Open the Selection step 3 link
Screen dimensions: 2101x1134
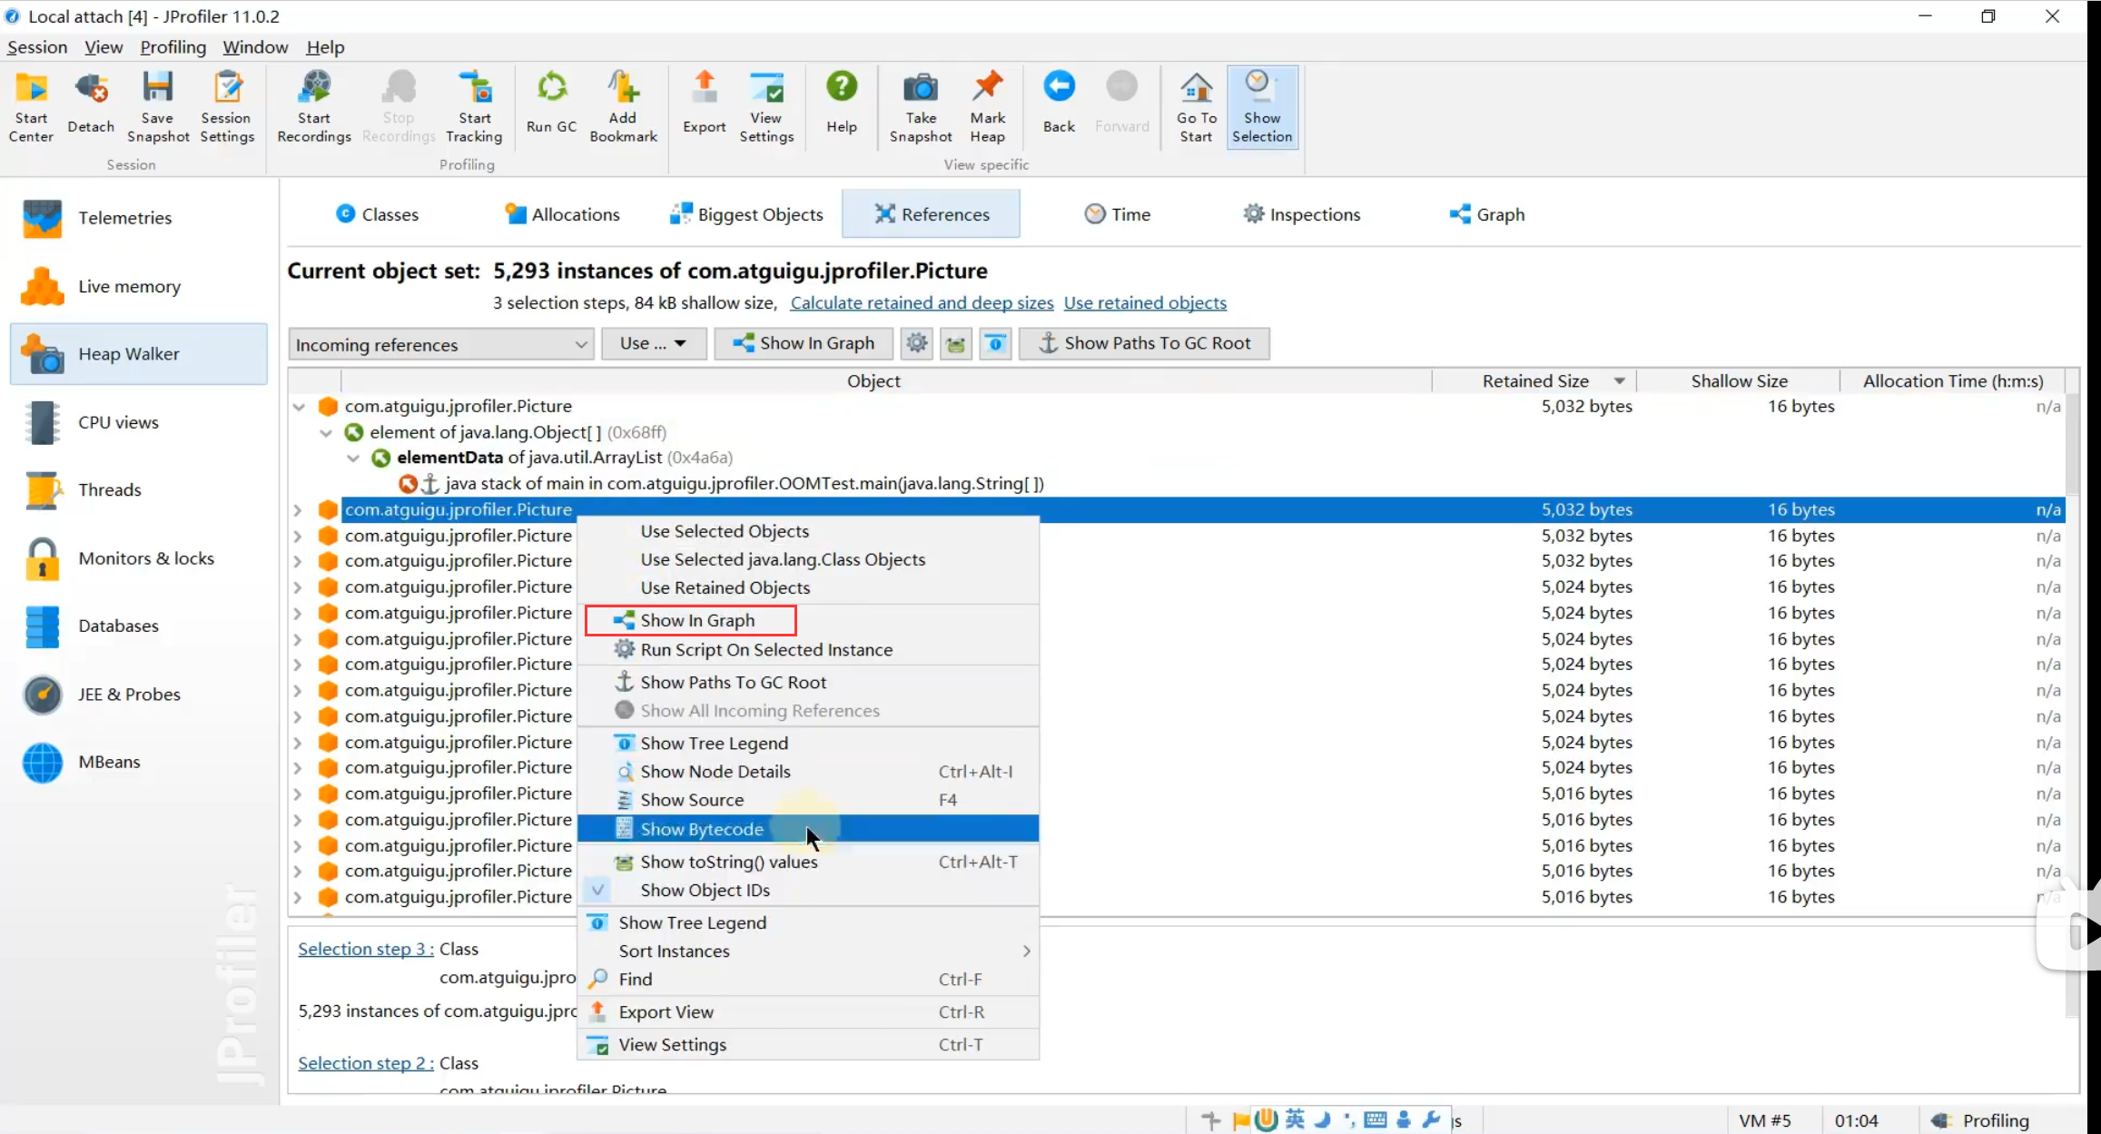pyautogui.click(x=366, y=949)
